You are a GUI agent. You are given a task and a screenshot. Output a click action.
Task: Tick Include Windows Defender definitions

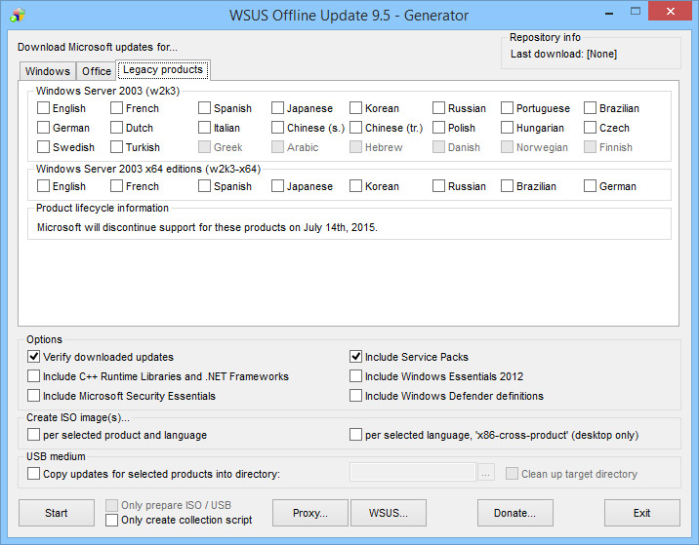click(x=355, y=396)
